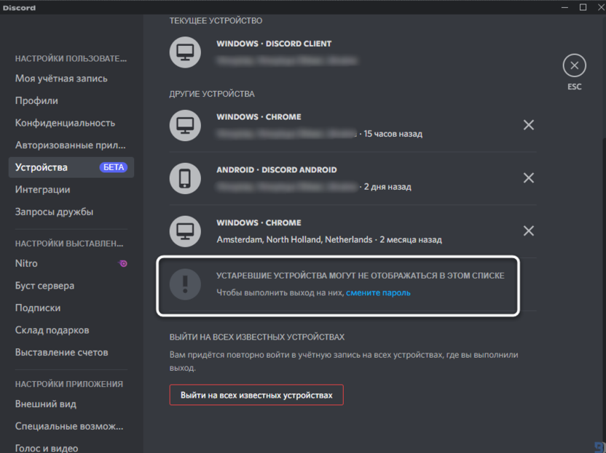Click Выйти на всех известных устройствах button

click(x=256, y=395)
